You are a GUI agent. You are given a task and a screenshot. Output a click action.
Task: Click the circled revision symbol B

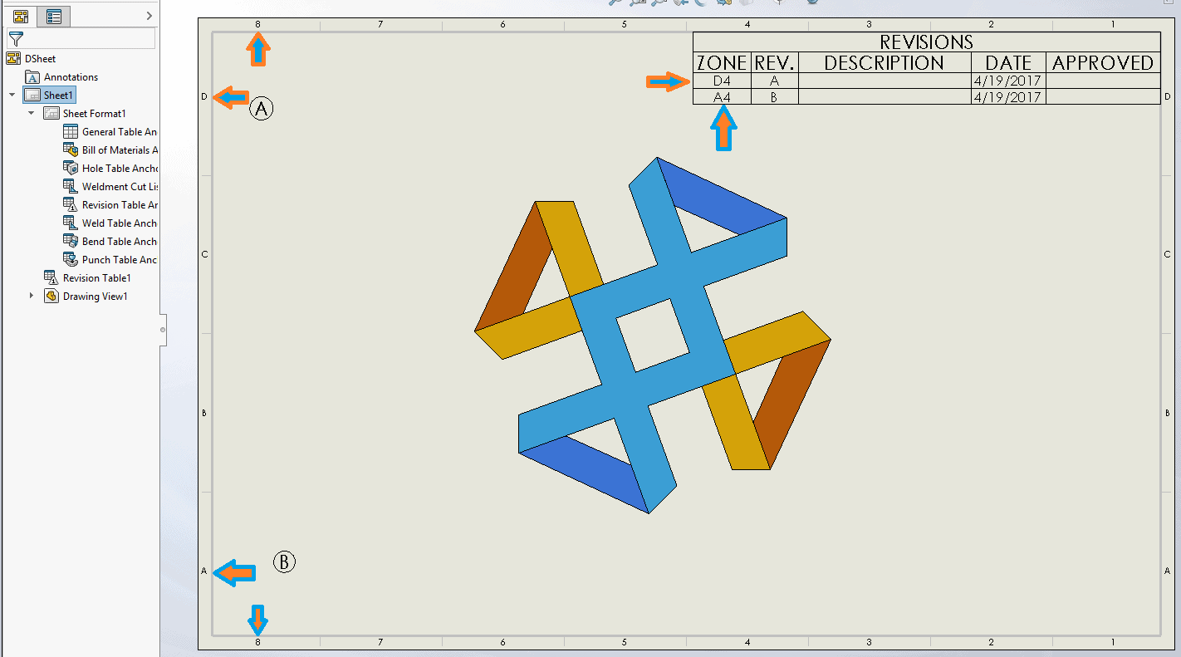click(x=285, y=562)
